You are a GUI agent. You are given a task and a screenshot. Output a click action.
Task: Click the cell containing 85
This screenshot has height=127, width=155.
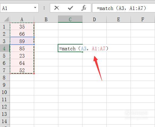click(x=22, y=48)
